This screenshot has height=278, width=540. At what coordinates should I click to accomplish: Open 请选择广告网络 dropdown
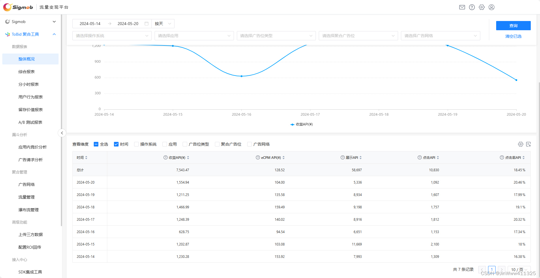point(440,36)
